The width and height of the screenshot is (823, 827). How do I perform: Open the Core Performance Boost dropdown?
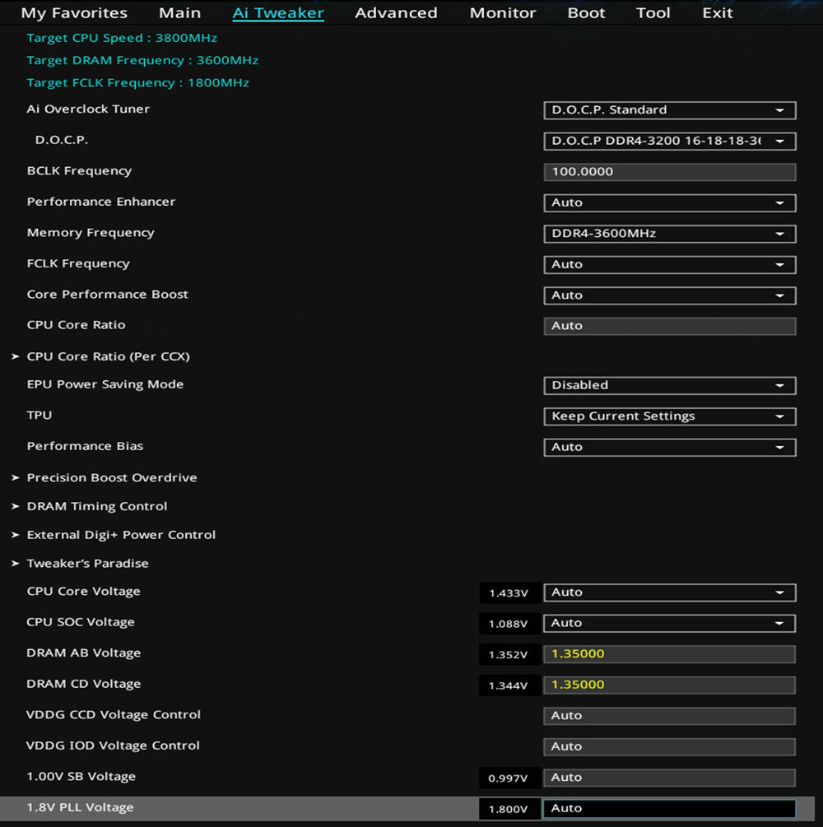669,295
